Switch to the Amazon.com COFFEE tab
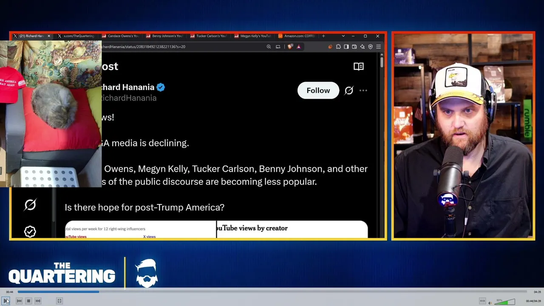 [x=297, y=36]
